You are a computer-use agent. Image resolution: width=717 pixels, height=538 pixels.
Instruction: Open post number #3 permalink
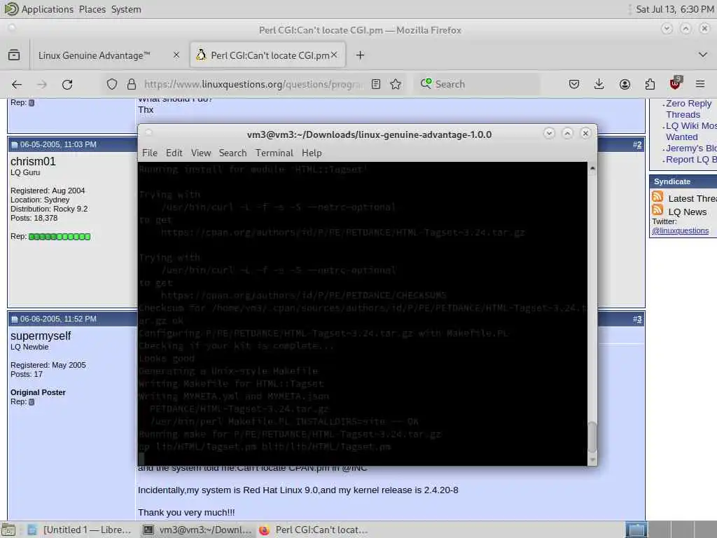point(637,319)
